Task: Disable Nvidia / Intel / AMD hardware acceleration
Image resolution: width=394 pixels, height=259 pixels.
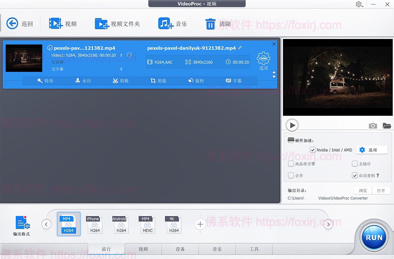Action: (313, 150)
